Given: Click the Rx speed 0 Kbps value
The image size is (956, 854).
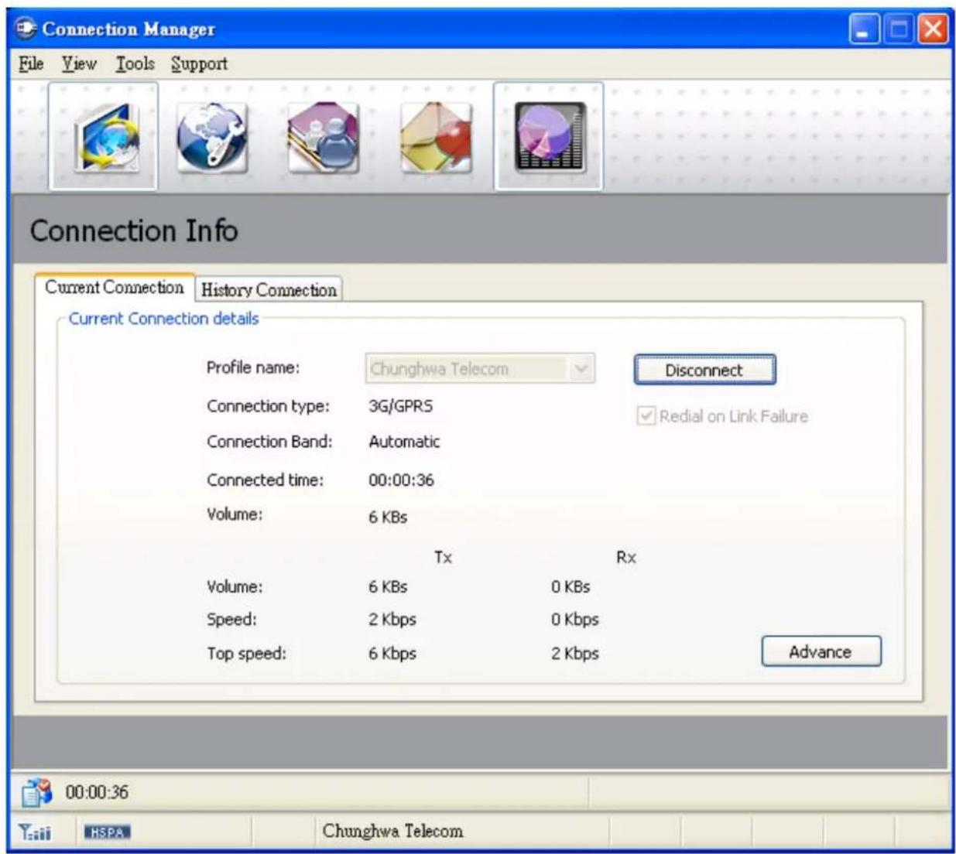Looking at the screenshot, I should 575,620.
